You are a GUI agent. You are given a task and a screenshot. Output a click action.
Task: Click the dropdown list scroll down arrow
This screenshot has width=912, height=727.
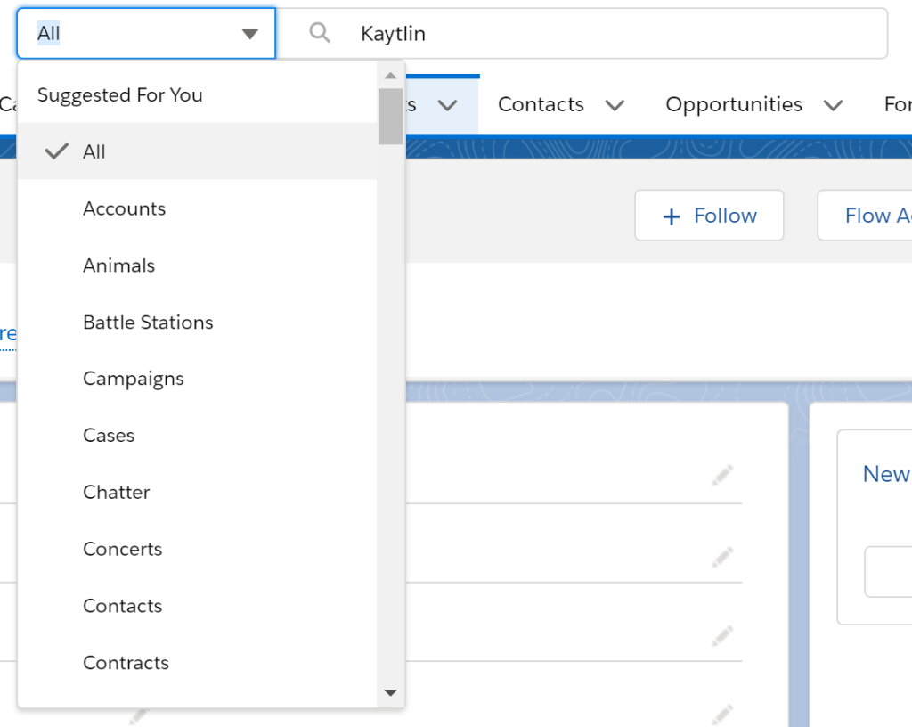(x=390, y=692)
